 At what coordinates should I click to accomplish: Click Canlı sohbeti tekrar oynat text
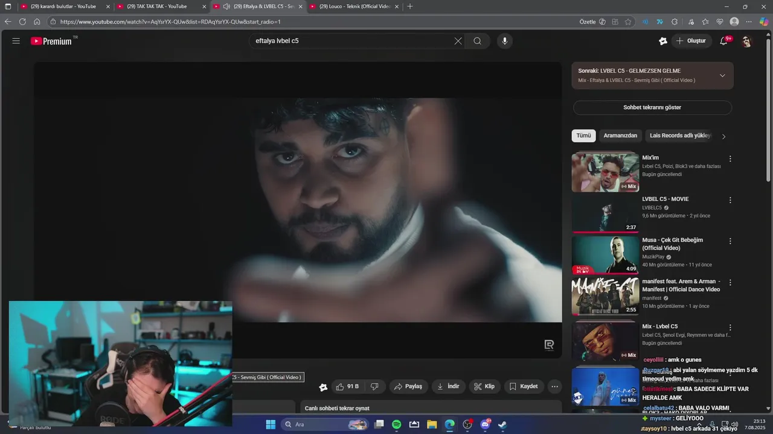coord(337,408)
